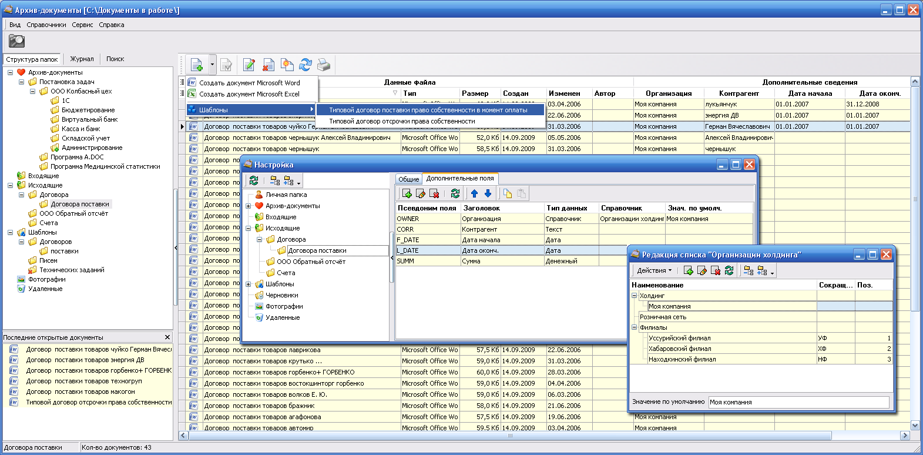Click the delete document red-cross icon
Viewport: 923px width, 455px height.
coord(268,65)
